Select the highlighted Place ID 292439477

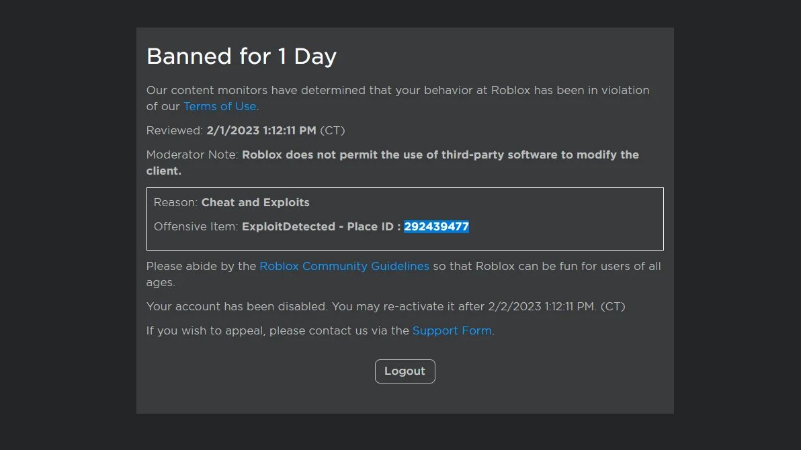tap(437, 226)
